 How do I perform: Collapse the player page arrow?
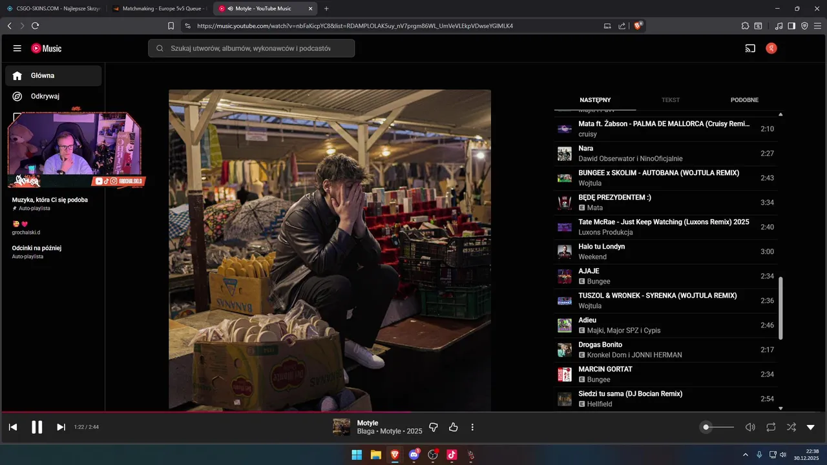811,427
